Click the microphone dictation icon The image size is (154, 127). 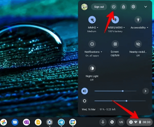pyautogui.click(x=103, y=122)
